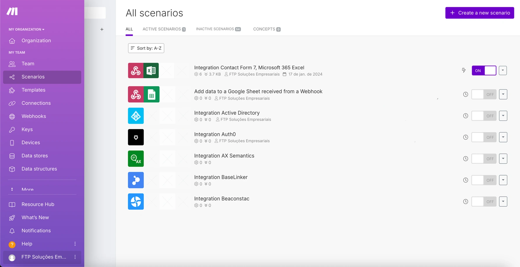Click the Microsoft 365 Excel icon

coord(151,70)
